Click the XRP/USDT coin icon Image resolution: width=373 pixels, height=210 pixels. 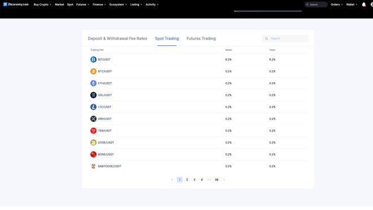pos(93,119)
